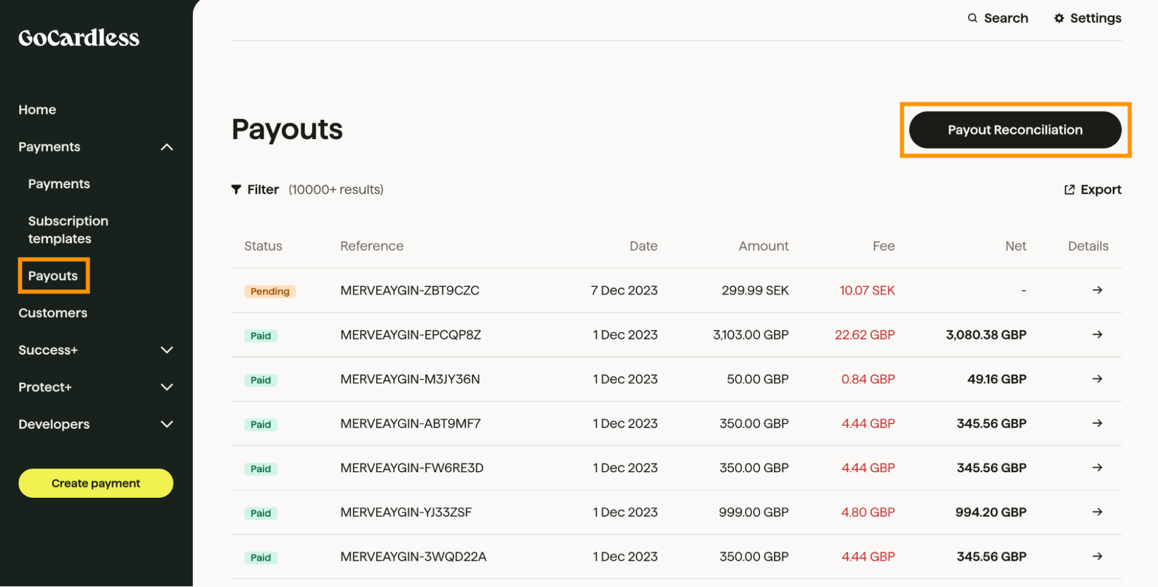The height and width of the screenshot is (587, 1158).
Task: Click the Filter funnel icon
Action: coord(235,189)
